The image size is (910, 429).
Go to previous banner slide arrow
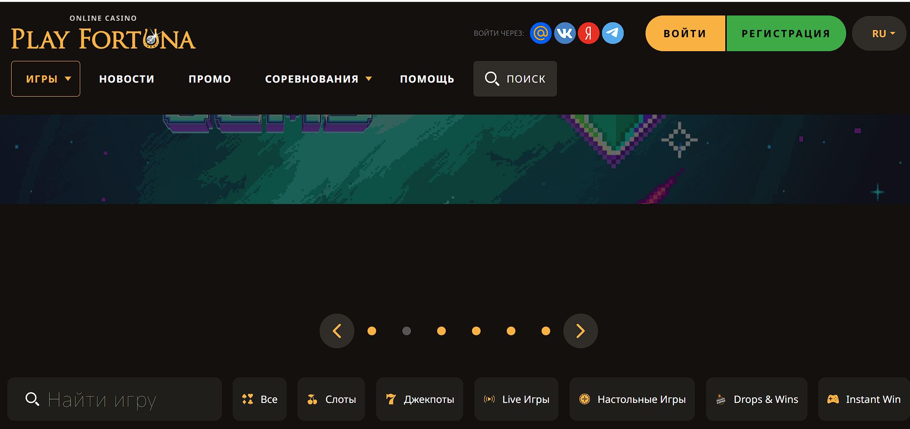pyautogui.click(x=337, y=331)
